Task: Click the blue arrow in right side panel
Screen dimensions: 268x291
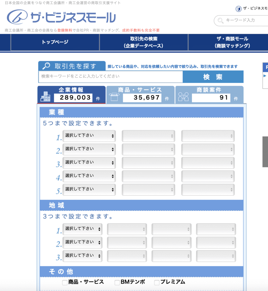Action: coord(265,76)
